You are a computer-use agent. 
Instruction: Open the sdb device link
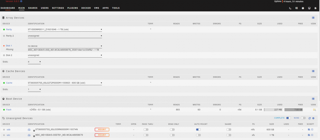(x=8, y=129)
